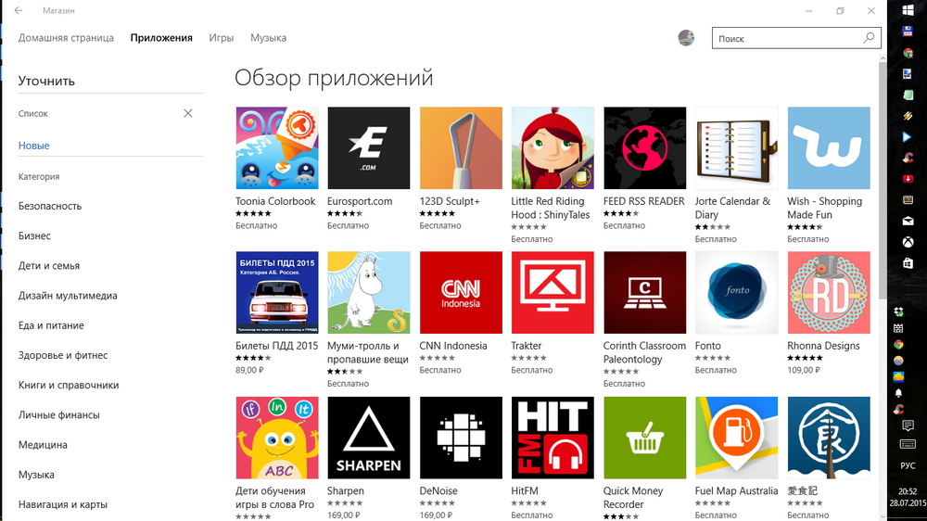
Task: Select the Trakter app icon
Action: pyautogui.click(x=552, y=293)
